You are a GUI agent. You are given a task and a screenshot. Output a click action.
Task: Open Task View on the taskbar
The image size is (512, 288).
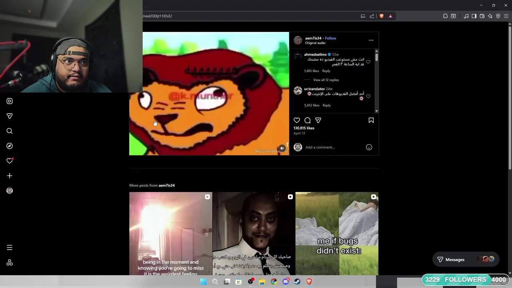pyautogui.click(x=227, y=282)
